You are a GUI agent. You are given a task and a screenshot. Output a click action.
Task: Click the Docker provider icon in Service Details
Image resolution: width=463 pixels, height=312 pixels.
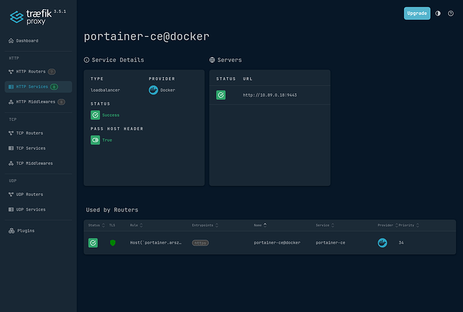[x=154, y=90]
